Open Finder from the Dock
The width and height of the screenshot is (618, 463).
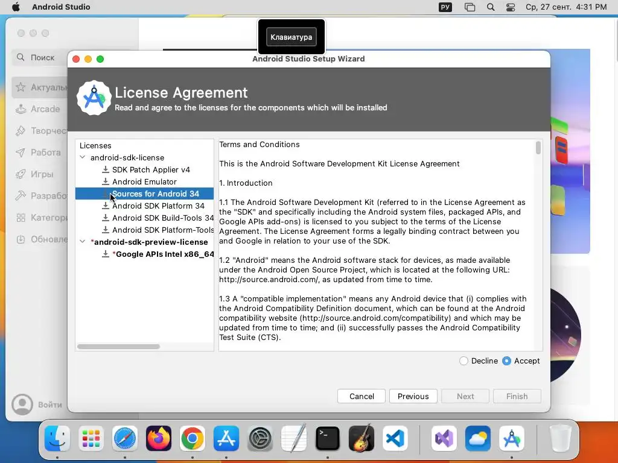[57, 438]
